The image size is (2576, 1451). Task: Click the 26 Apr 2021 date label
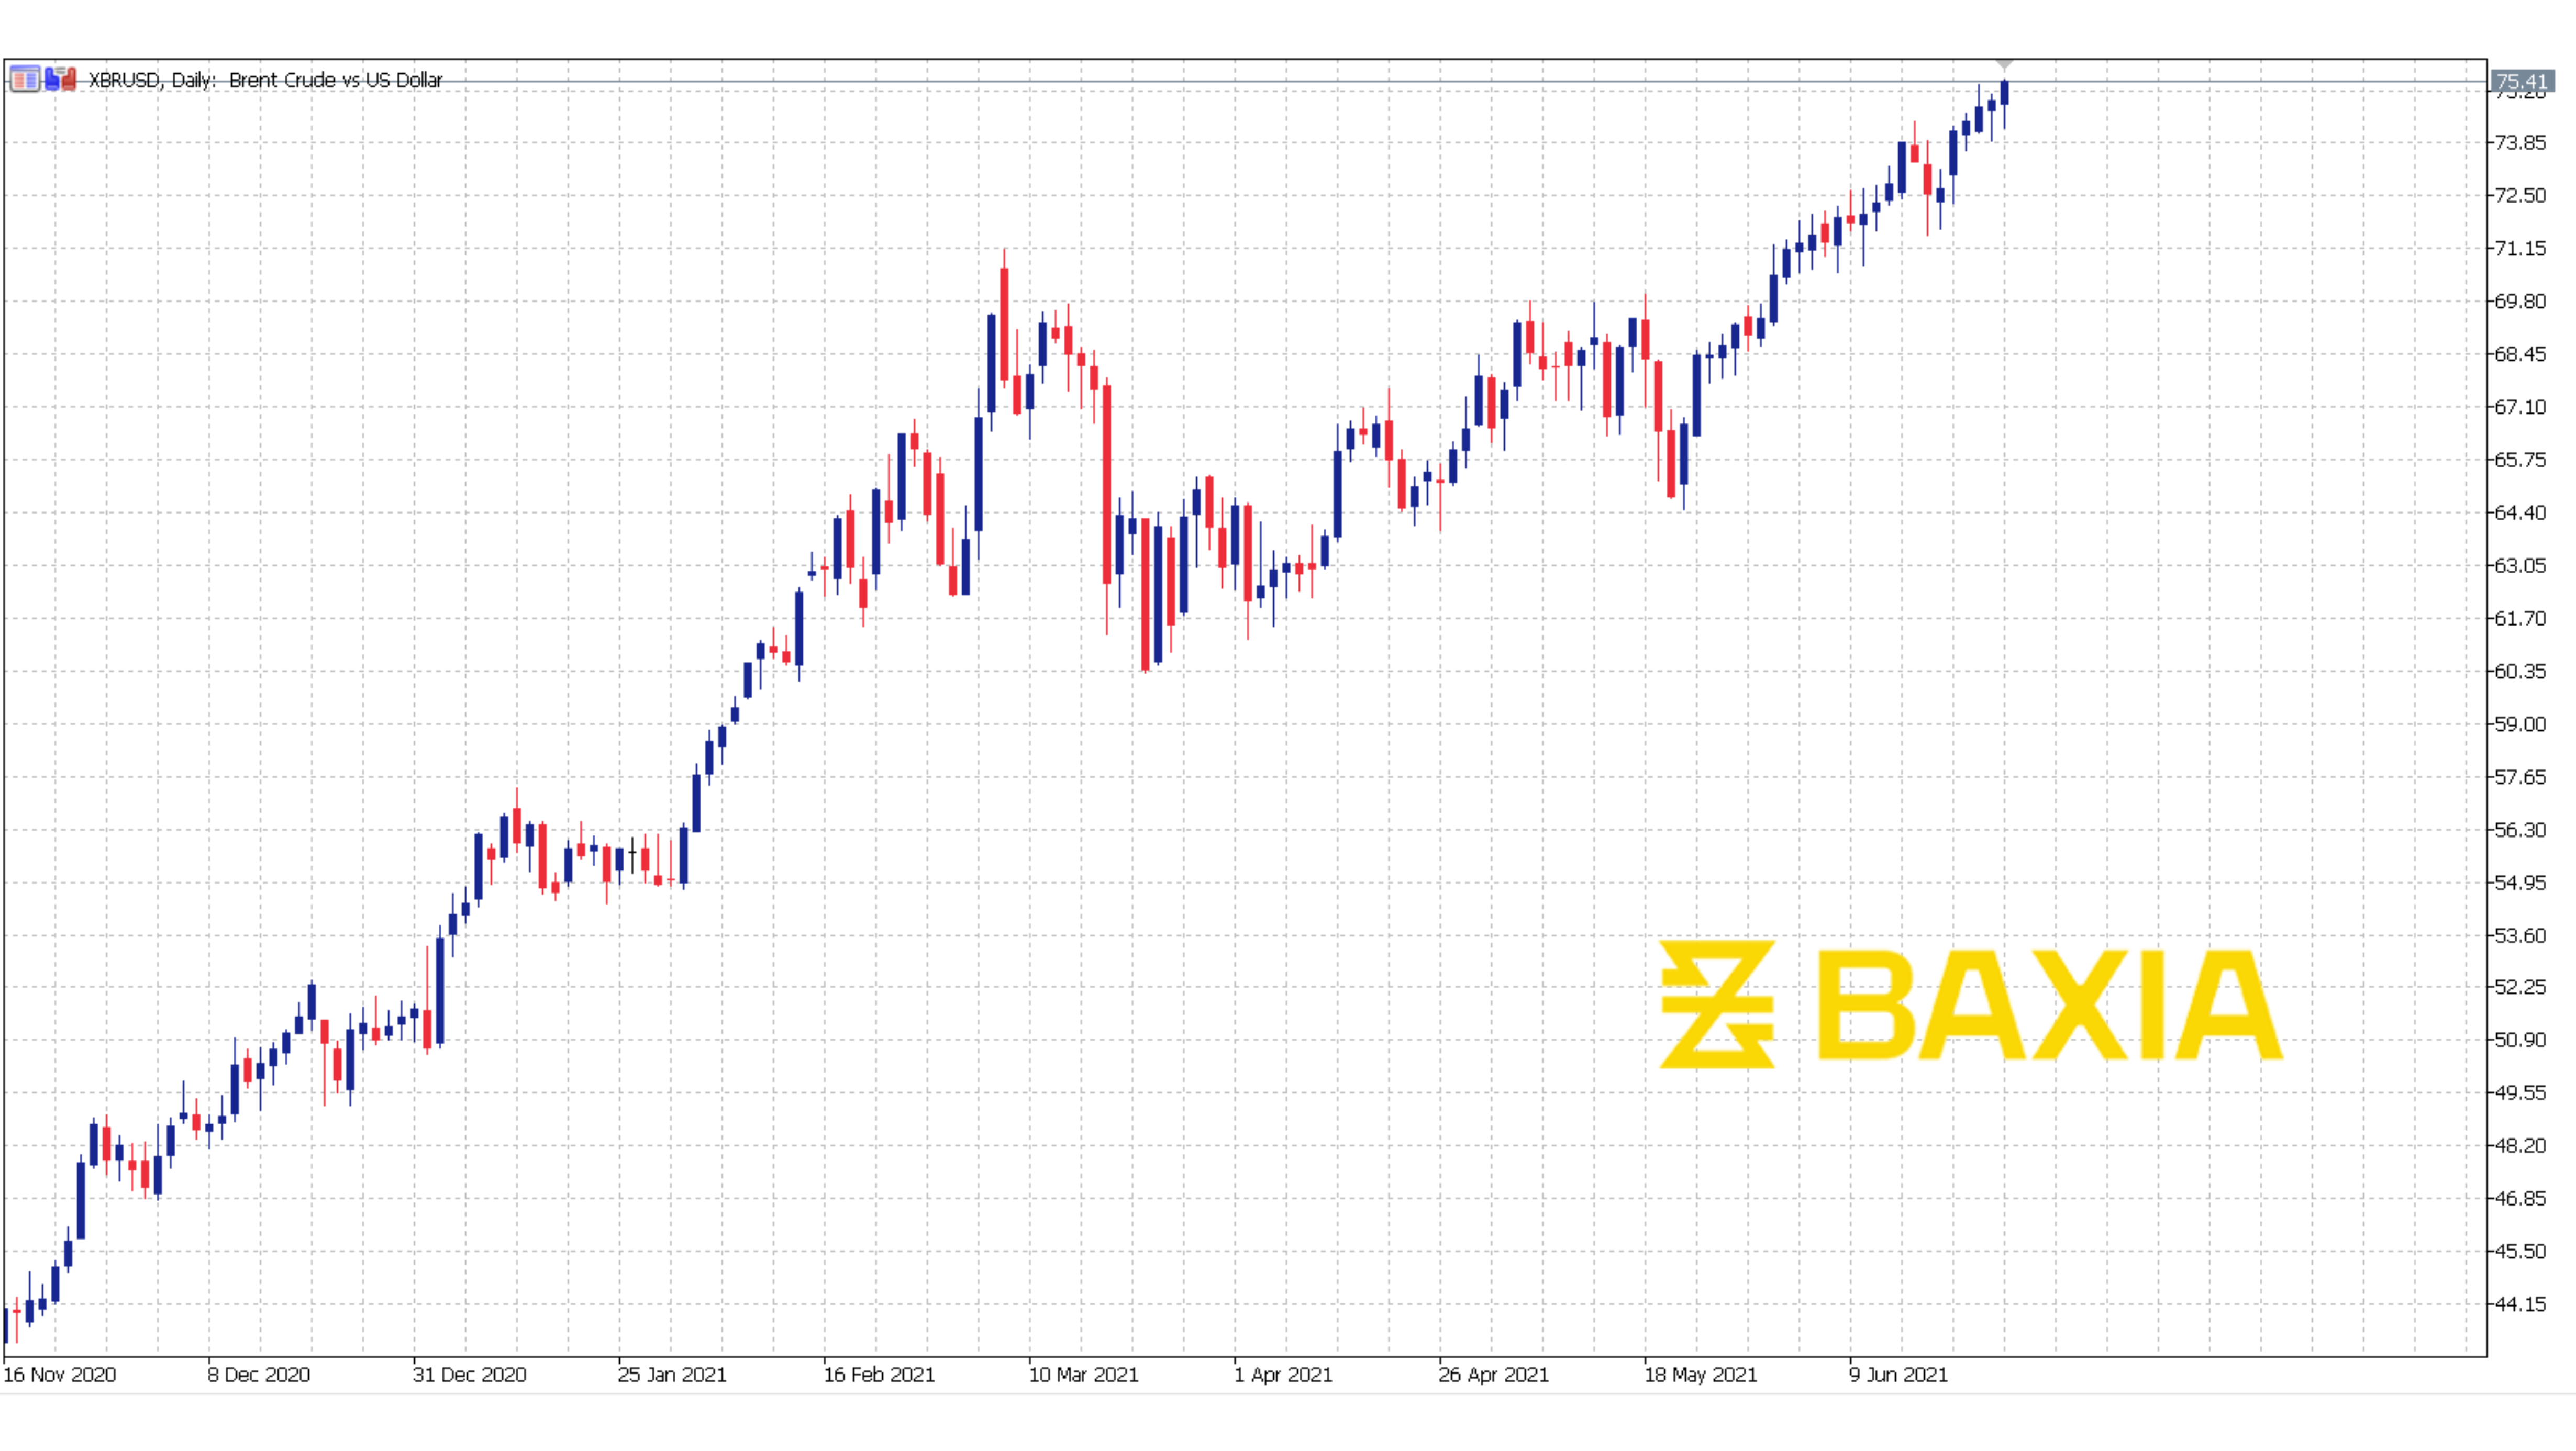coord(1494,1375)
